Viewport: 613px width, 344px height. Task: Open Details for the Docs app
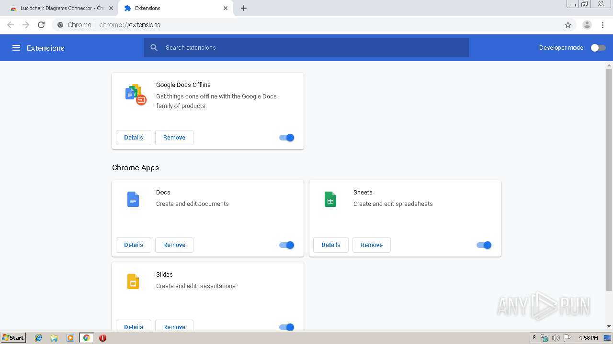(134, 245)
